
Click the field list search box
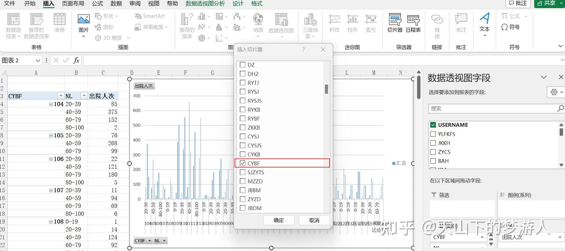coord(497,109)
